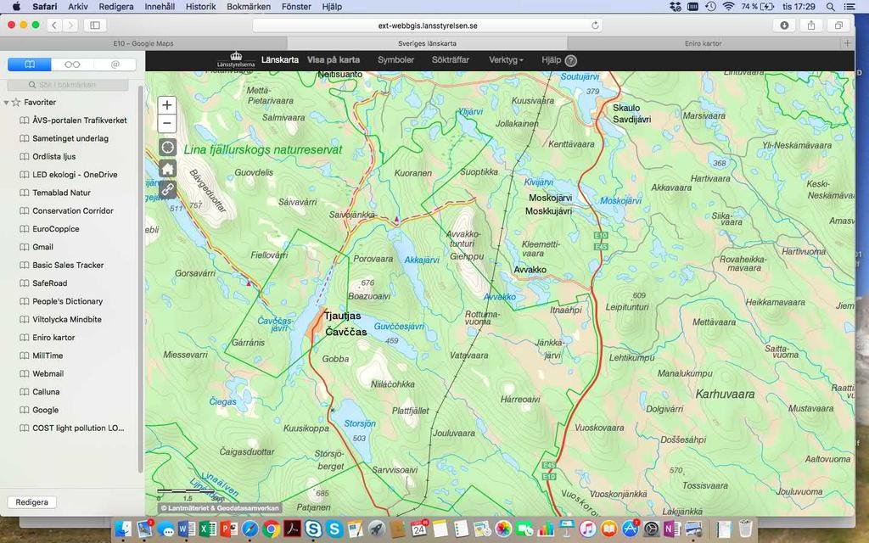Zoom in on the map
This screenshot has width=869, height=543.
pos(167,104)
